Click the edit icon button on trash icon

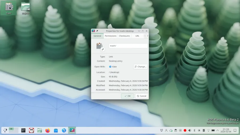(103, 50)
